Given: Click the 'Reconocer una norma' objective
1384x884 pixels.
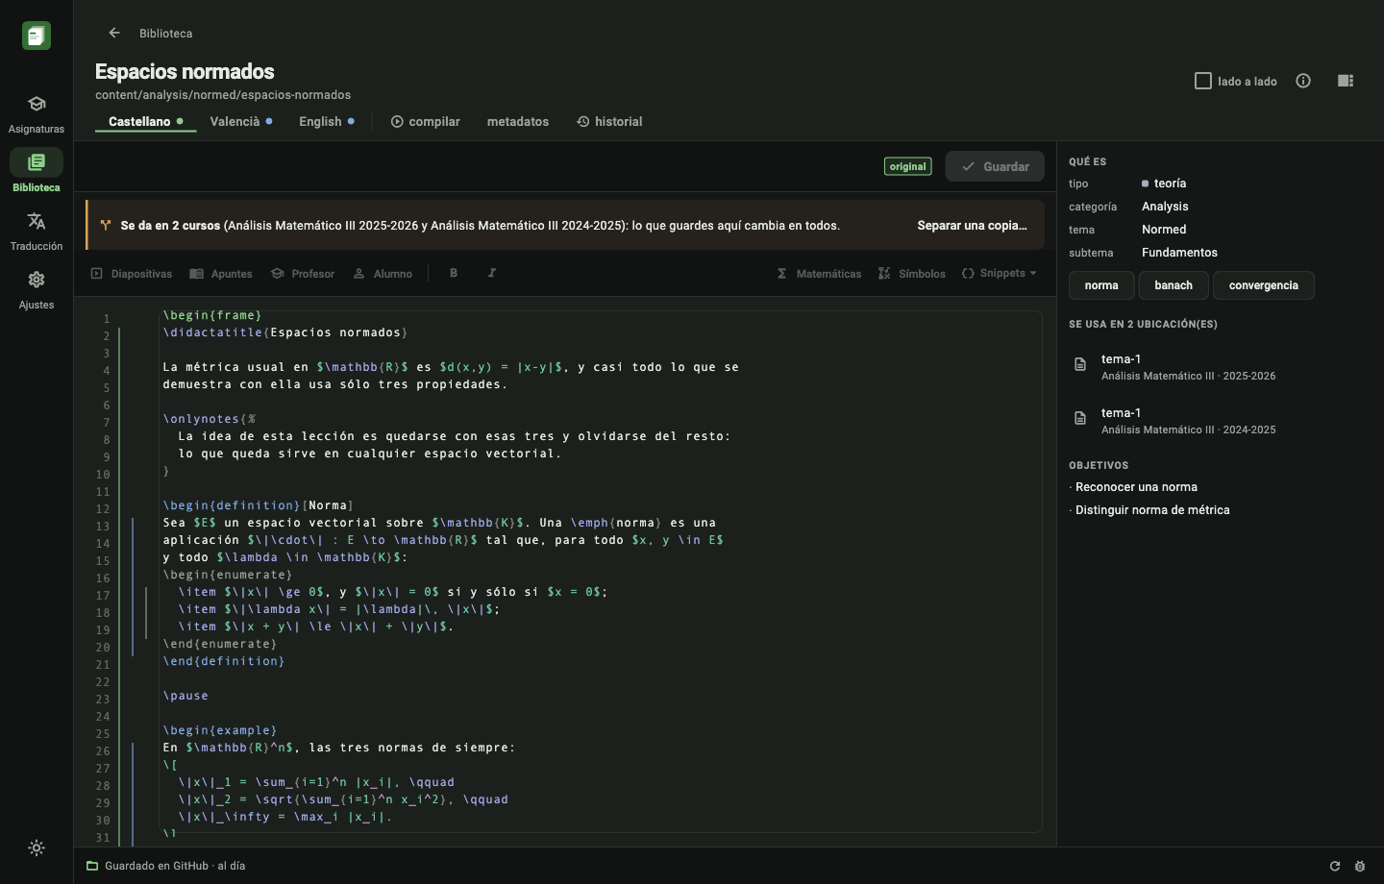Looking at the screenshot, I should [1136, 487].
